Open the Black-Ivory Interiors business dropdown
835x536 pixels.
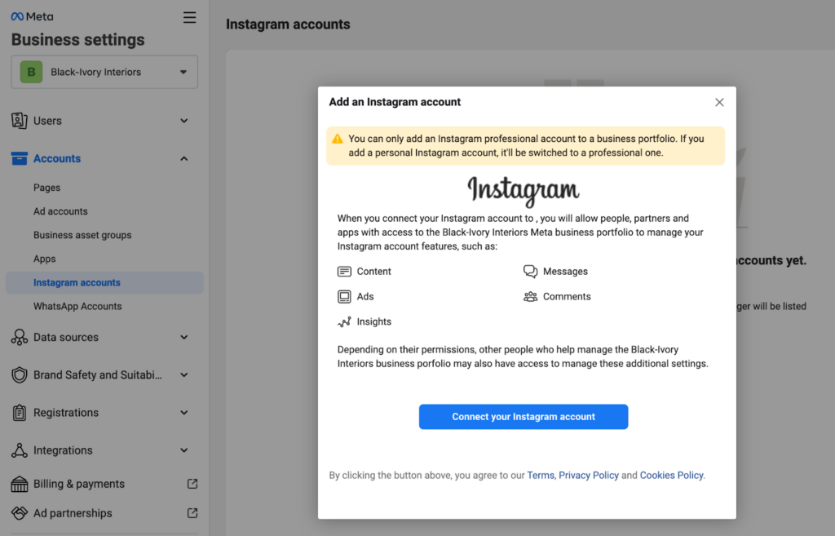click(x=104, y=72)
